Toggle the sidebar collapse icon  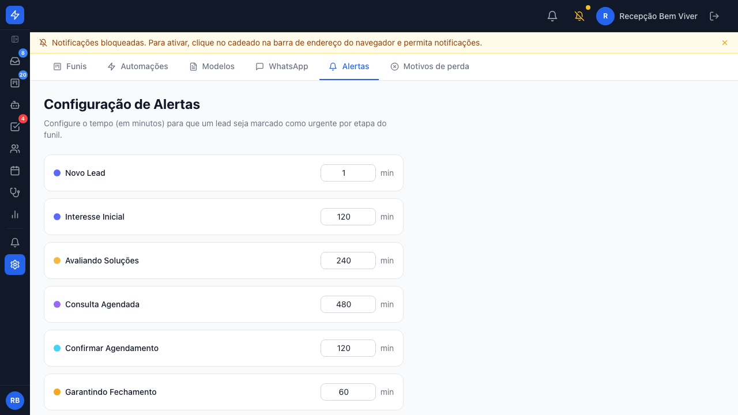pyautogui.click(x=15, y=39)
